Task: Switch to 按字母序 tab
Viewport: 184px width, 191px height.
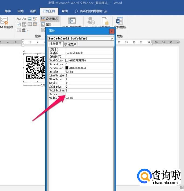Action: click(55, 44)
